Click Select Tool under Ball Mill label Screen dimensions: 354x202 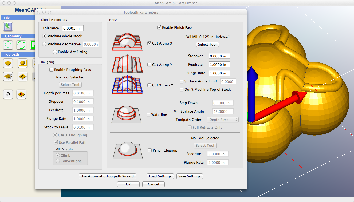[207, 45]
